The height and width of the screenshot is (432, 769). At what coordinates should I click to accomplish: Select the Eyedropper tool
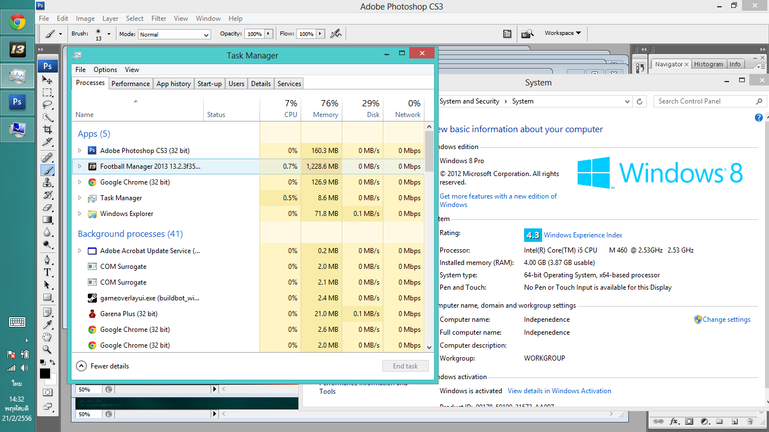click(48, 325)
